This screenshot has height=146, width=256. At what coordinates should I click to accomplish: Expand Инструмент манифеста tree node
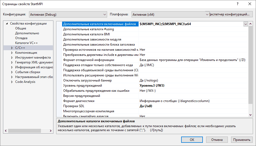tap(12, 57)
